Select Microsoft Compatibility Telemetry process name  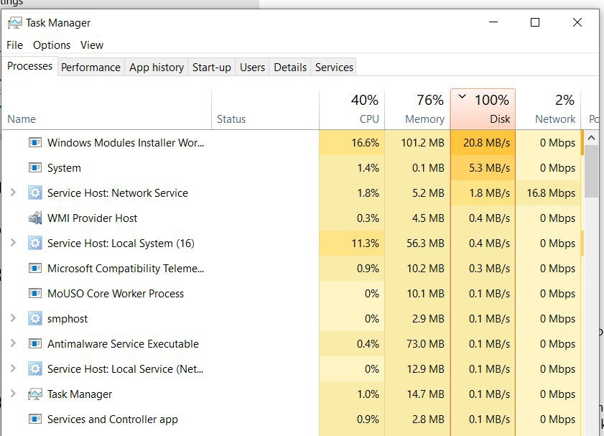pos(126,269)
